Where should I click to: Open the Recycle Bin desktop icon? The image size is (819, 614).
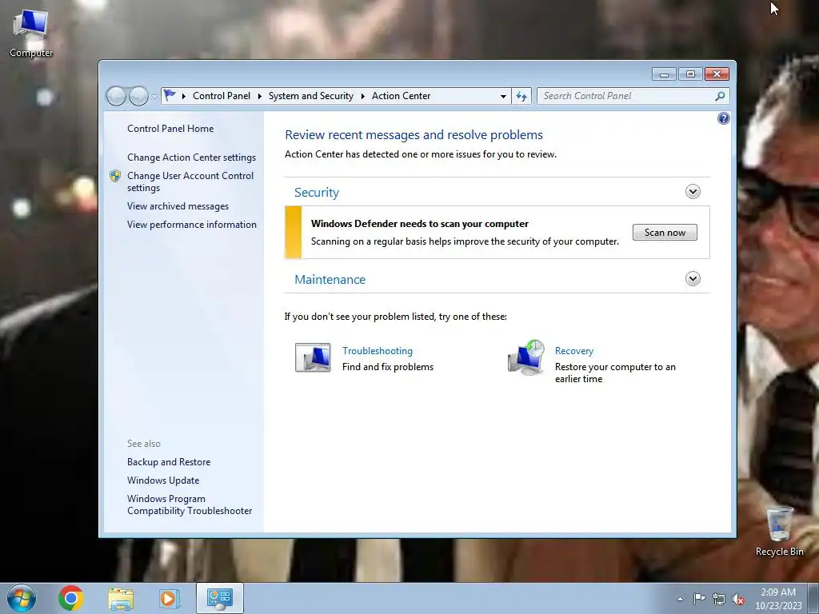[x=779, y=531]
